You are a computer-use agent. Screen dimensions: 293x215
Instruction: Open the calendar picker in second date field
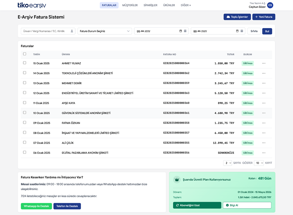pyautogui.click(x=238, y=31)
